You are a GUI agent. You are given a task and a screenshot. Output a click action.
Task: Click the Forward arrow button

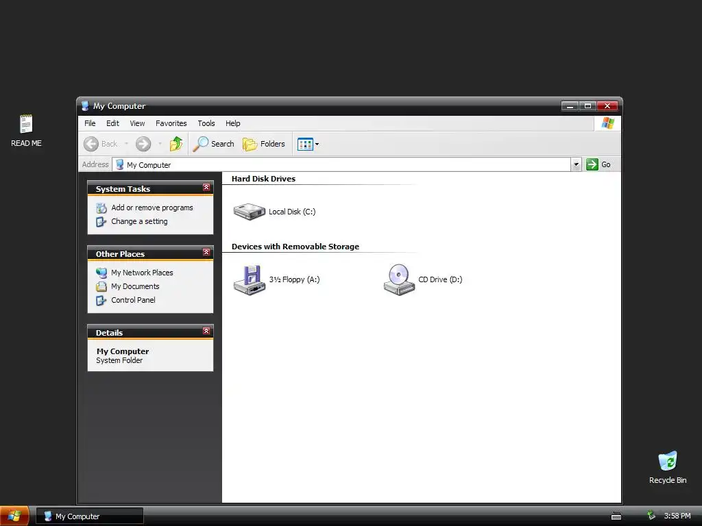pyautogui.click(x=143, y=144)
